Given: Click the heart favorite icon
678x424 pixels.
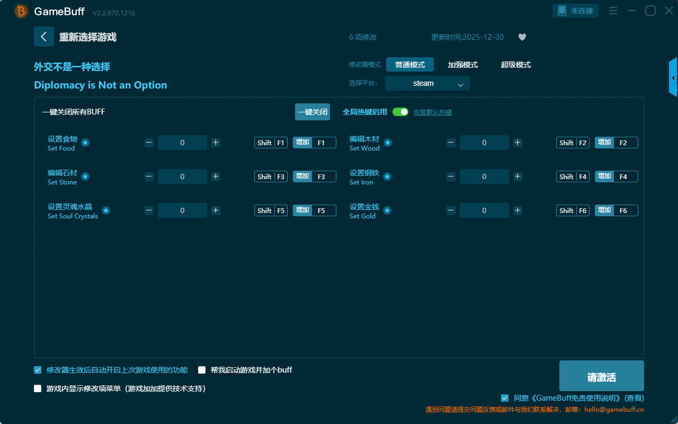Looking at the screenshot, I should tap(522, 37).
